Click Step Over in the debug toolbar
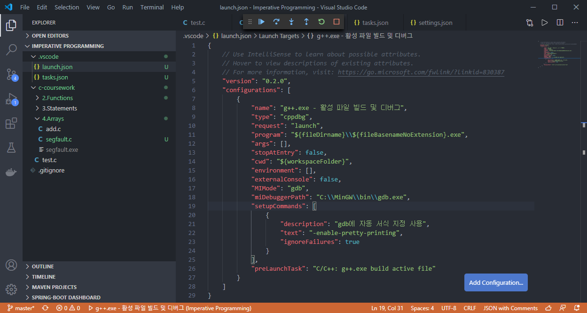This screenshot has height=313, width=587. [276, 22]
